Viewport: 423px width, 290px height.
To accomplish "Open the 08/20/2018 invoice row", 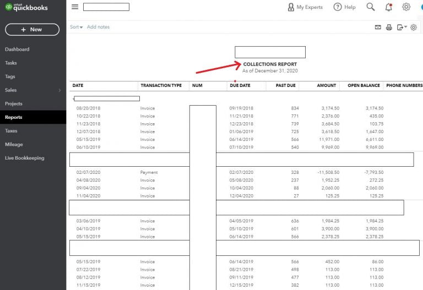I will coord(230,108).
